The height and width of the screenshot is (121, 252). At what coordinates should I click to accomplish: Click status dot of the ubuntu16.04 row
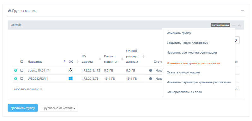(151, 70)
